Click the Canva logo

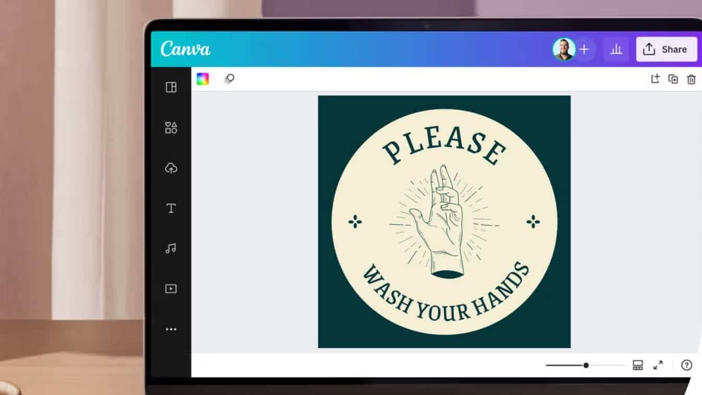click(x=185, y=49)
